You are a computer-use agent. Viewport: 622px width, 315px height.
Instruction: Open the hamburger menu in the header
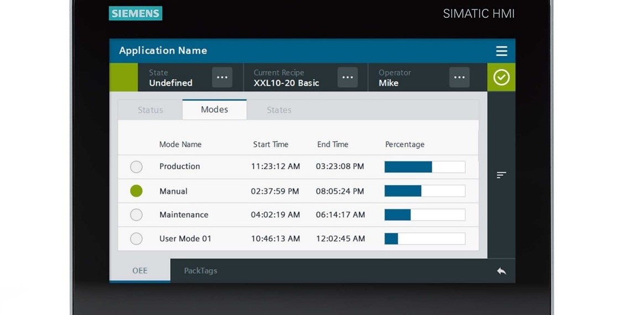click(501, 51)
